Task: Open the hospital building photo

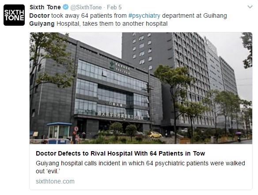Action: point(141,88)
